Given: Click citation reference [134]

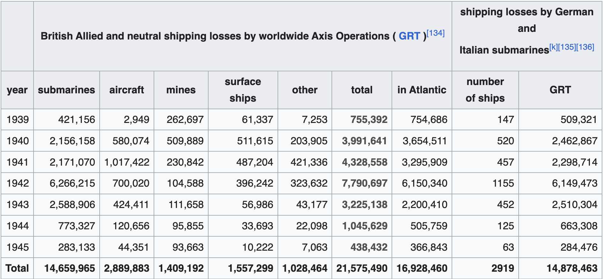Looking at the screenshot, I should pos(435,33).
